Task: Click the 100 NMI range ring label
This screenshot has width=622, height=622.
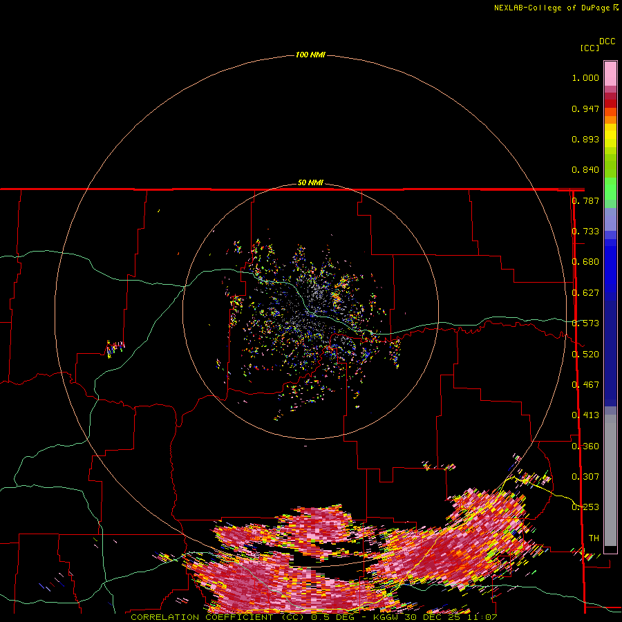Action: [310, 55]
